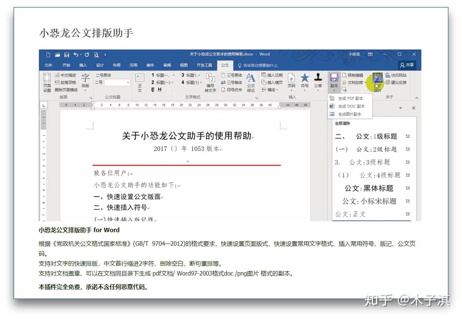462x319 pixels.
Task: Click 全部清除 in the styles pane
Action: (342, 123)
